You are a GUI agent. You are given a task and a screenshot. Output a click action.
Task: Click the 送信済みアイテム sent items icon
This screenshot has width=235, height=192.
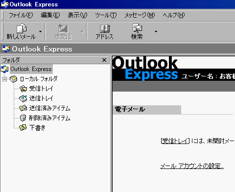click(x=23, y=108)
